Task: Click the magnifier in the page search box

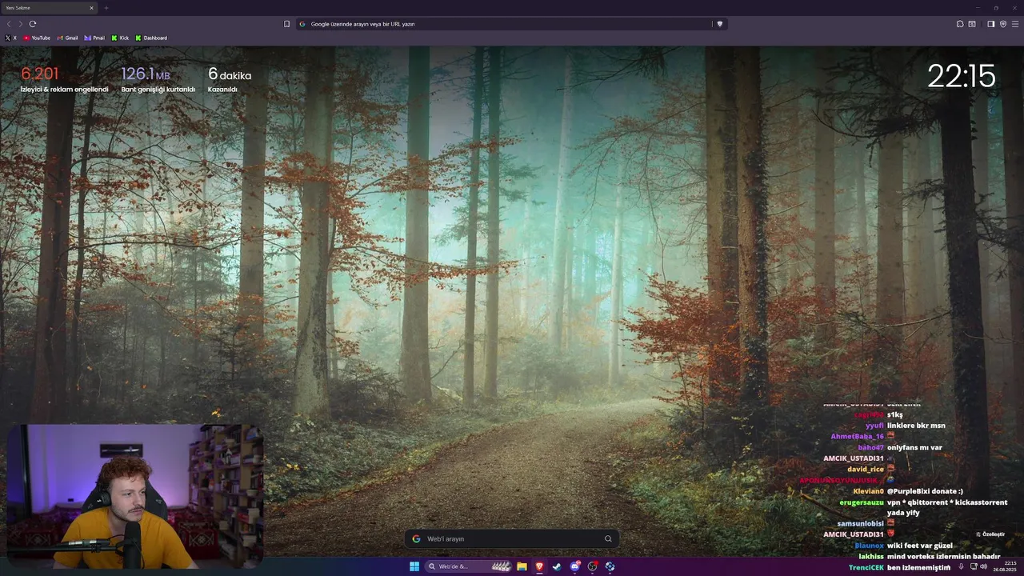Action: [608, 538]
